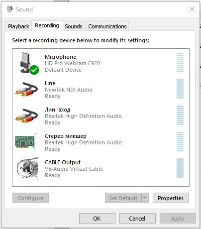This screenshot has height=229, width=201.
Task: Close the Sound dialog window
Action: point(192,9)
